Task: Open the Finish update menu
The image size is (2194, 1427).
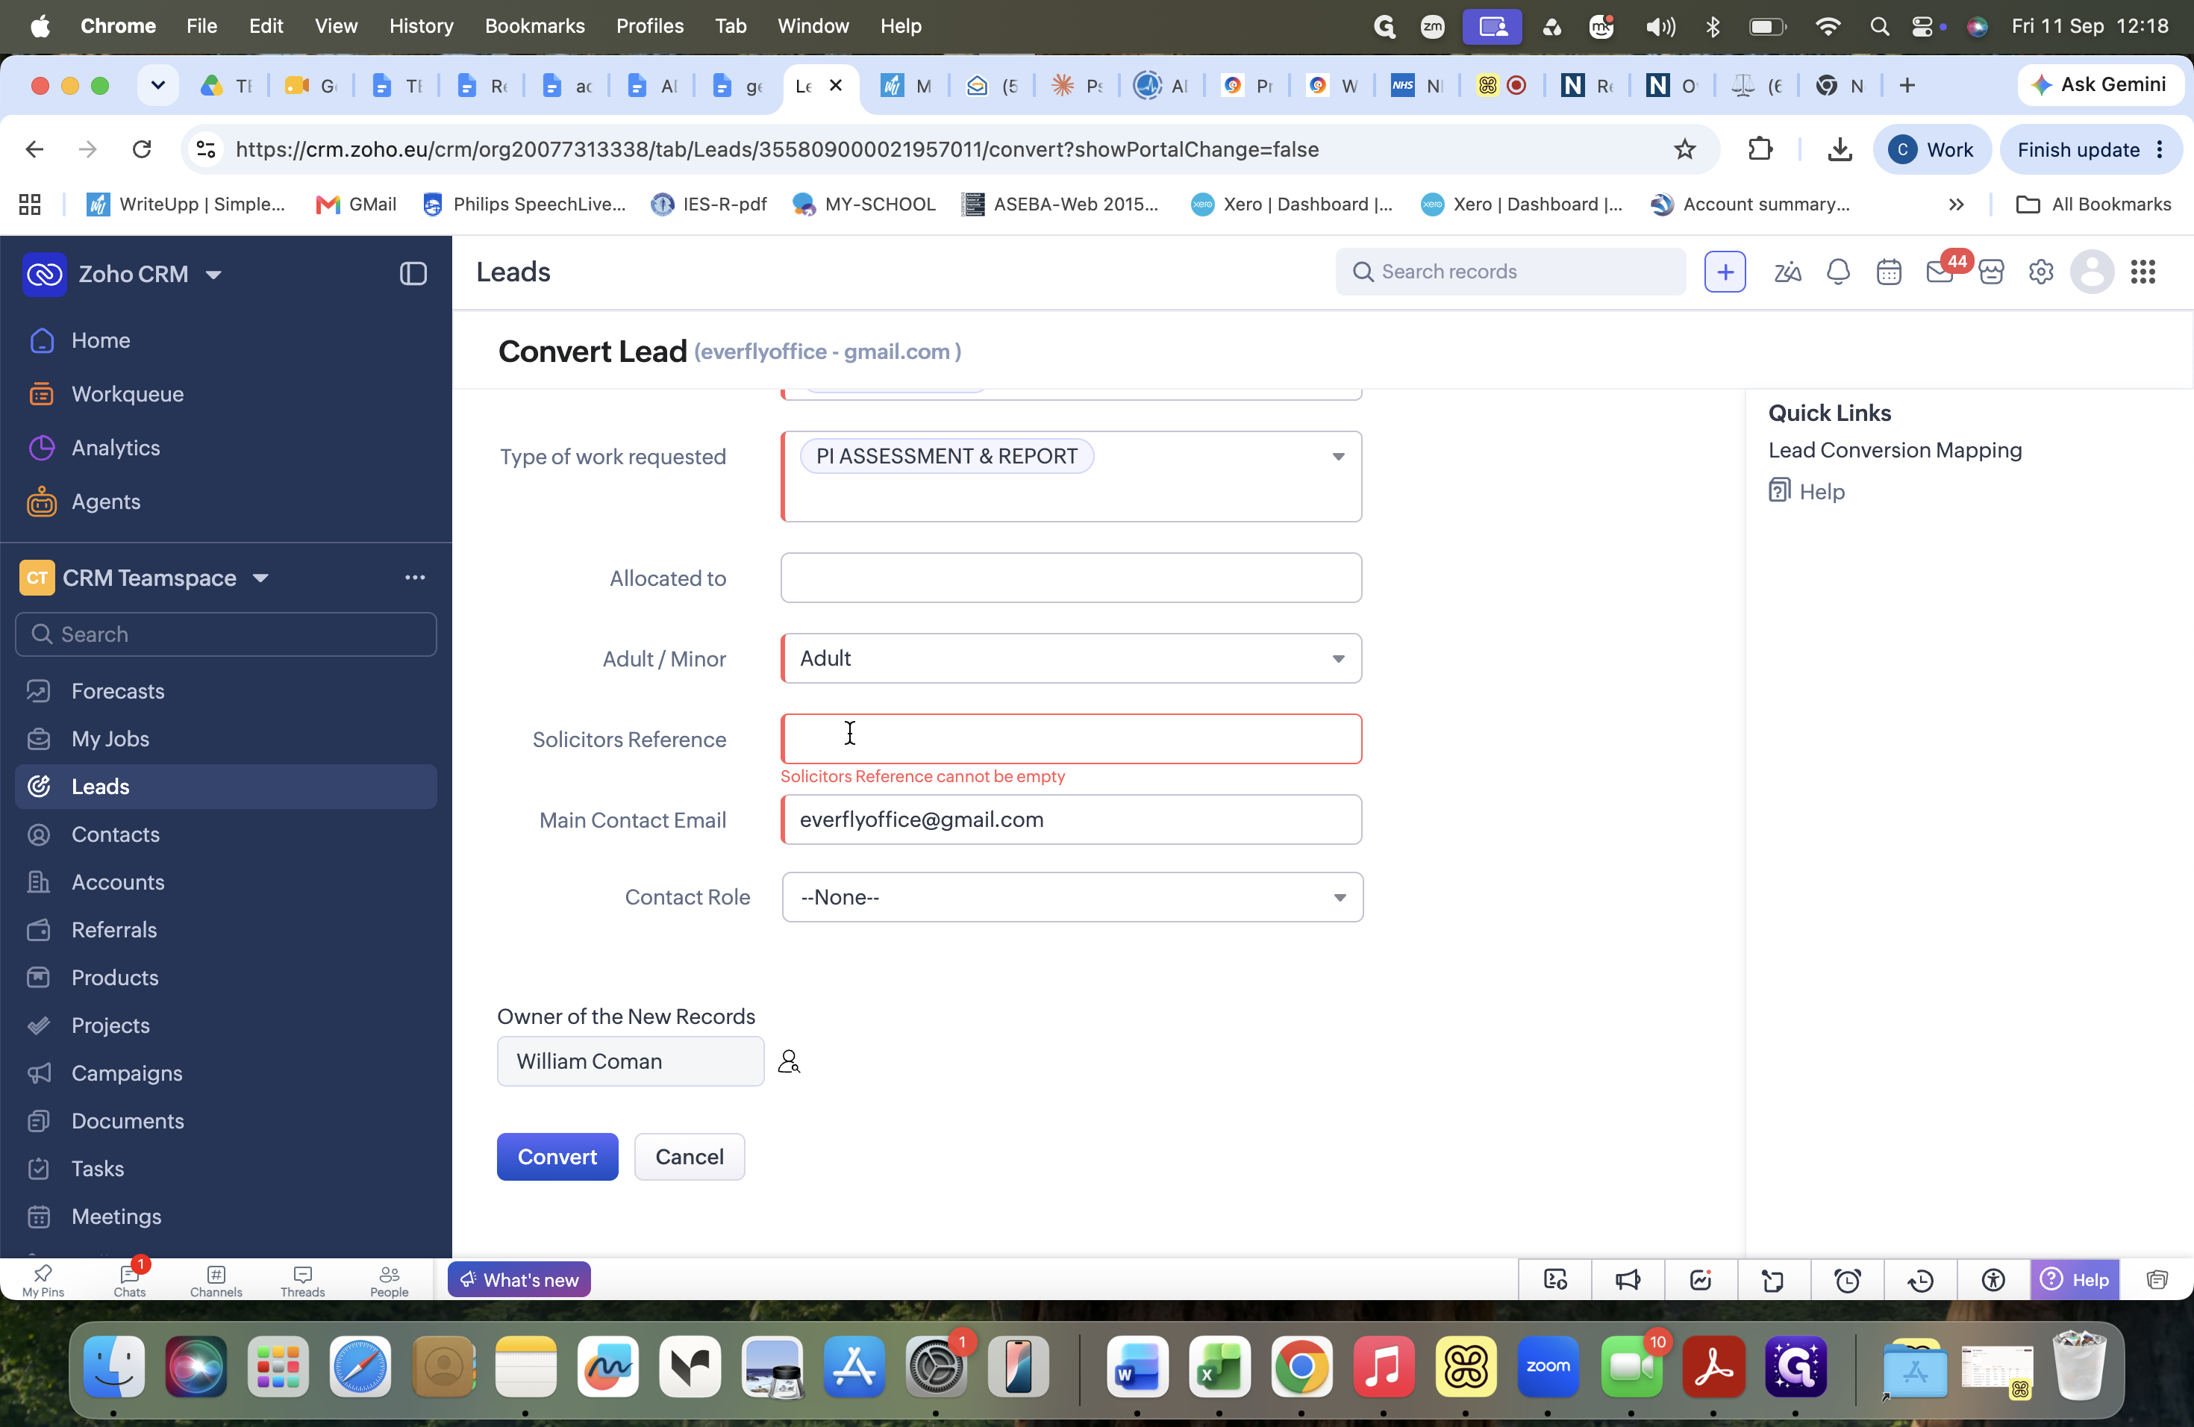Action: (2090, 149)
